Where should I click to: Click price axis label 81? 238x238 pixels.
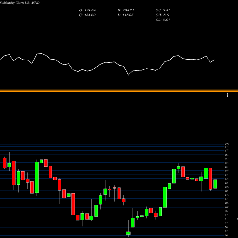[x=227, y=223]
